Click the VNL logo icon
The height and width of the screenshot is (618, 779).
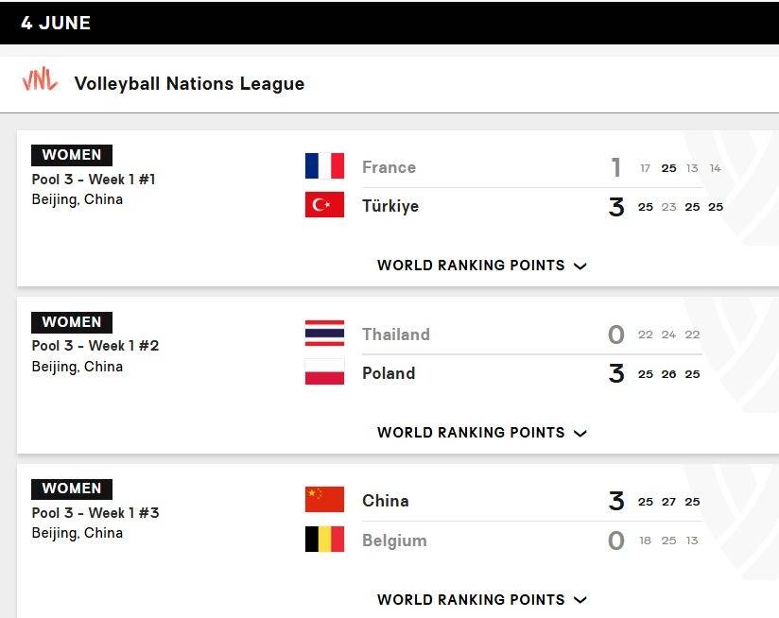(x=40, y=79)
